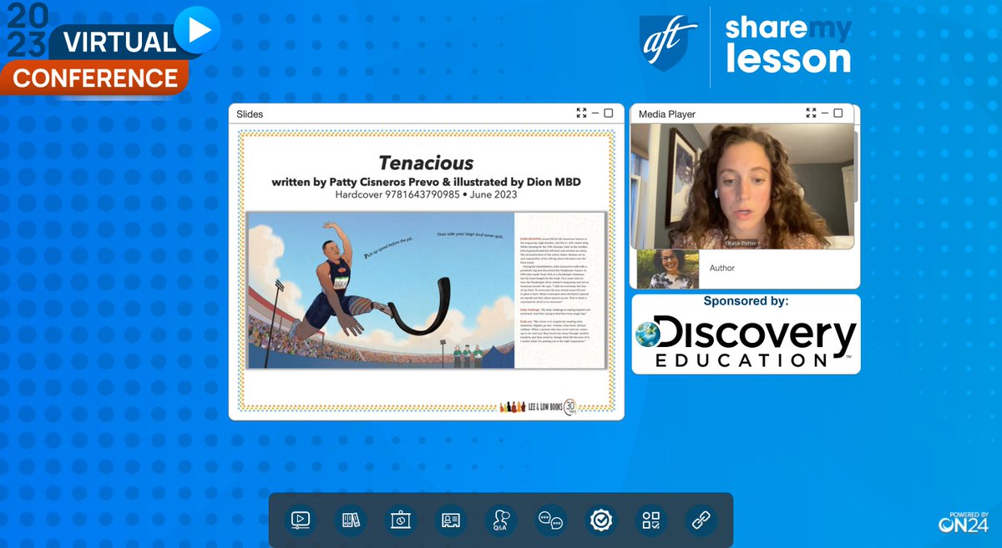Open the Media Player widget in the dock

(301, 520)
